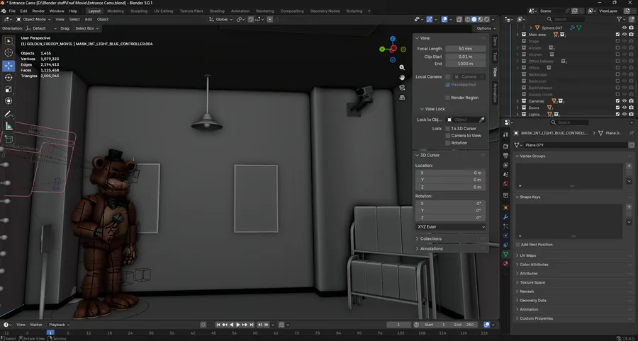The image size is (638, 341).
Task: Hide the Doors collection with eye icon
Action: (x=625, y=108)
